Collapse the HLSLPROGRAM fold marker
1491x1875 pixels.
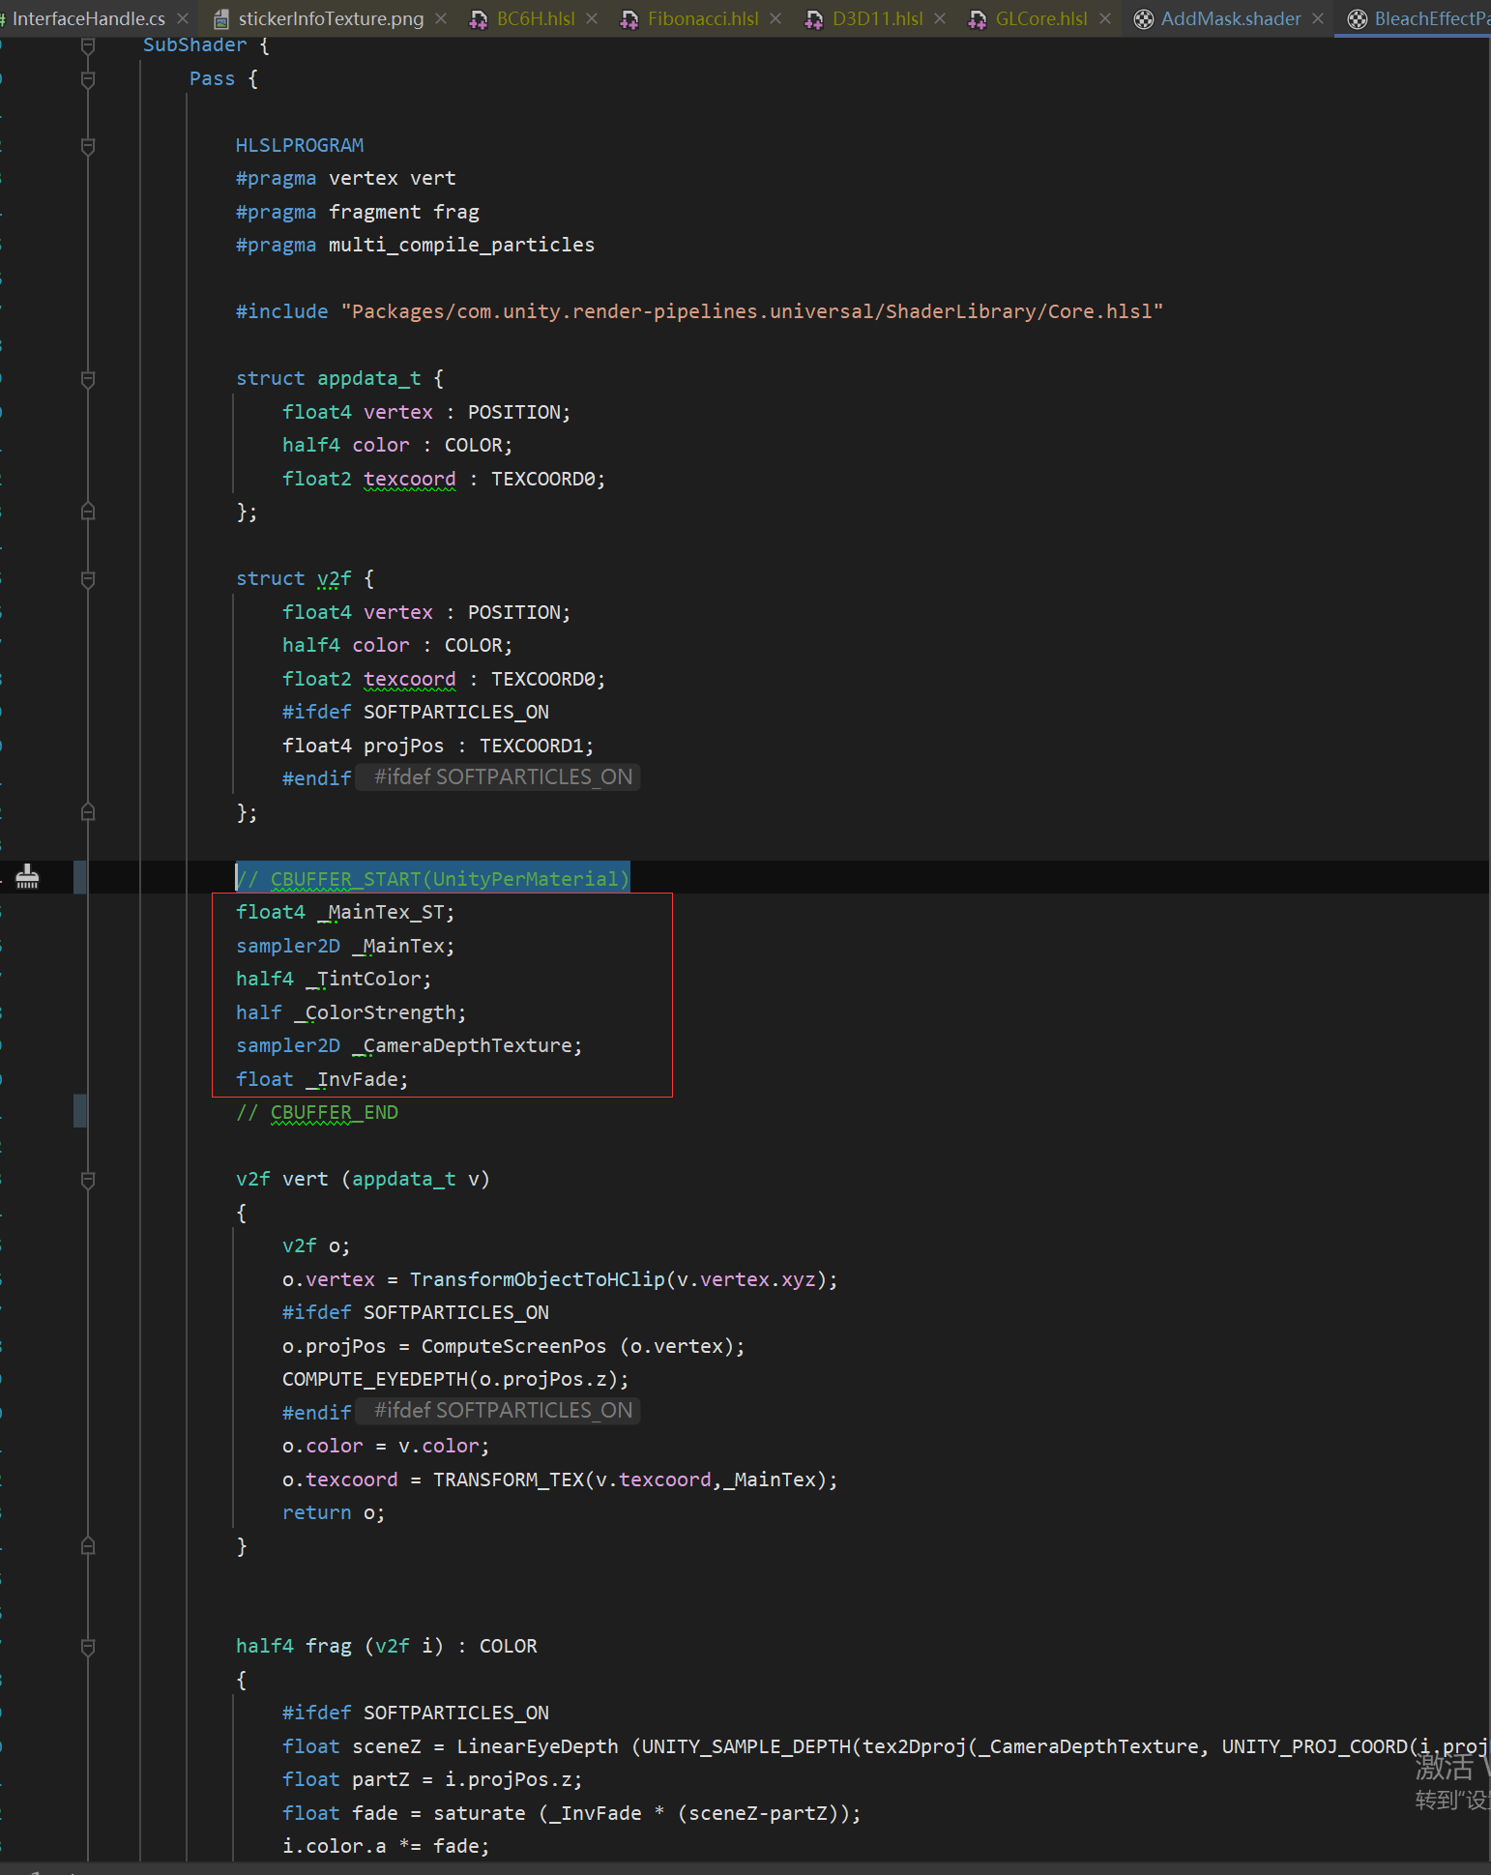[88, 146]
